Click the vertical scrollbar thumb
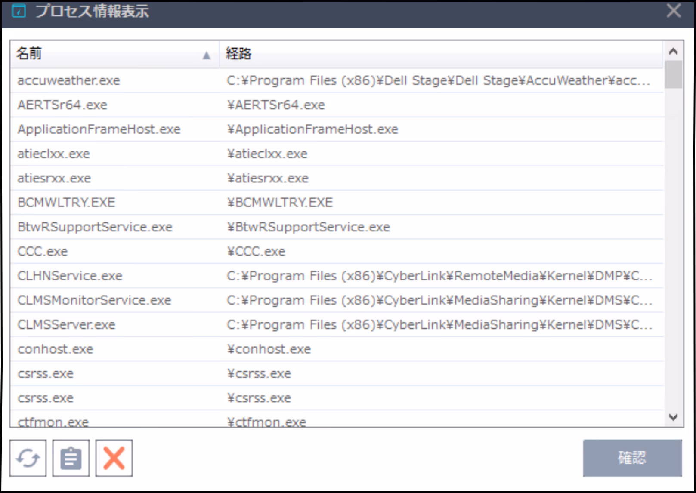Image resolution: width=696 pixels, height=493 pixels. 673,74
